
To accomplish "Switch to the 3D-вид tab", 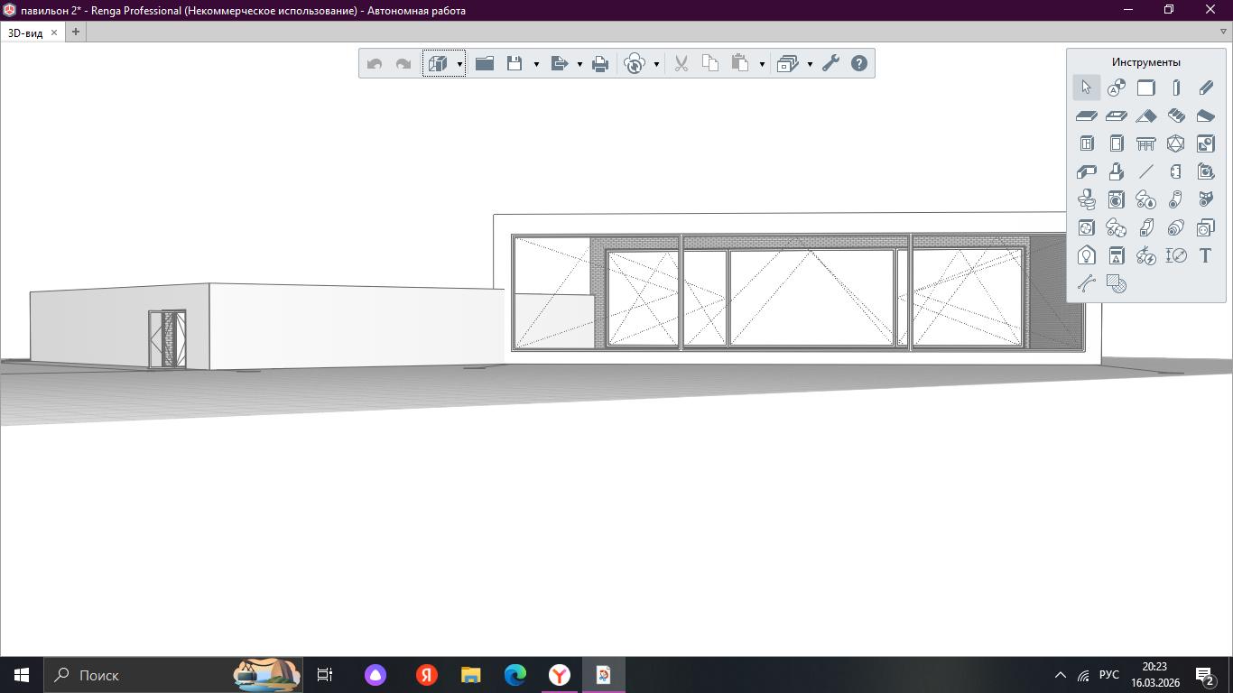I will (x=25, y=32).
